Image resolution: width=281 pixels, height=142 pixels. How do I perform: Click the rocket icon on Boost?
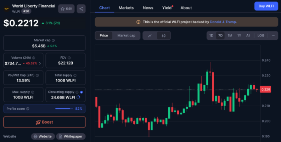(38, 122)
